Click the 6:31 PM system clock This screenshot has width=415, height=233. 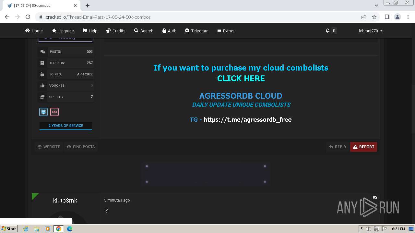click(x=398, y=229)
